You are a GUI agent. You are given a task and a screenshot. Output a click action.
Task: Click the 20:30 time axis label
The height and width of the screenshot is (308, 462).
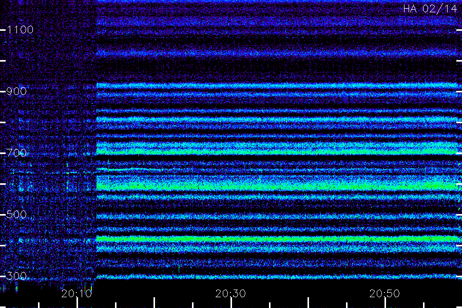[230, 294]
